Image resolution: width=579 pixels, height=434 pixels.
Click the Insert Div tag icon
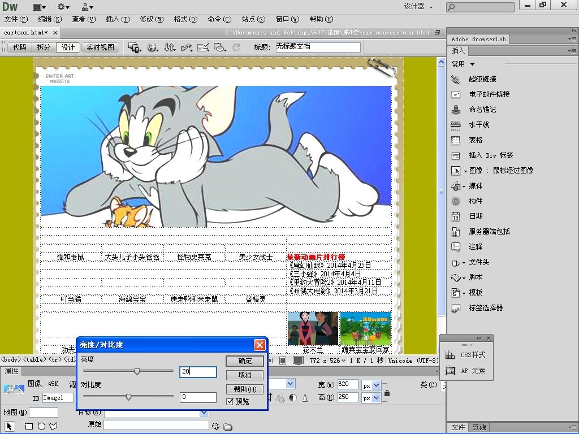click(x=456, y=155)
